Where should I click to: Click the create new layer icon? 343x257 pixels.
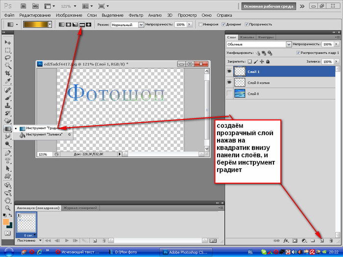tap(322, 240)
